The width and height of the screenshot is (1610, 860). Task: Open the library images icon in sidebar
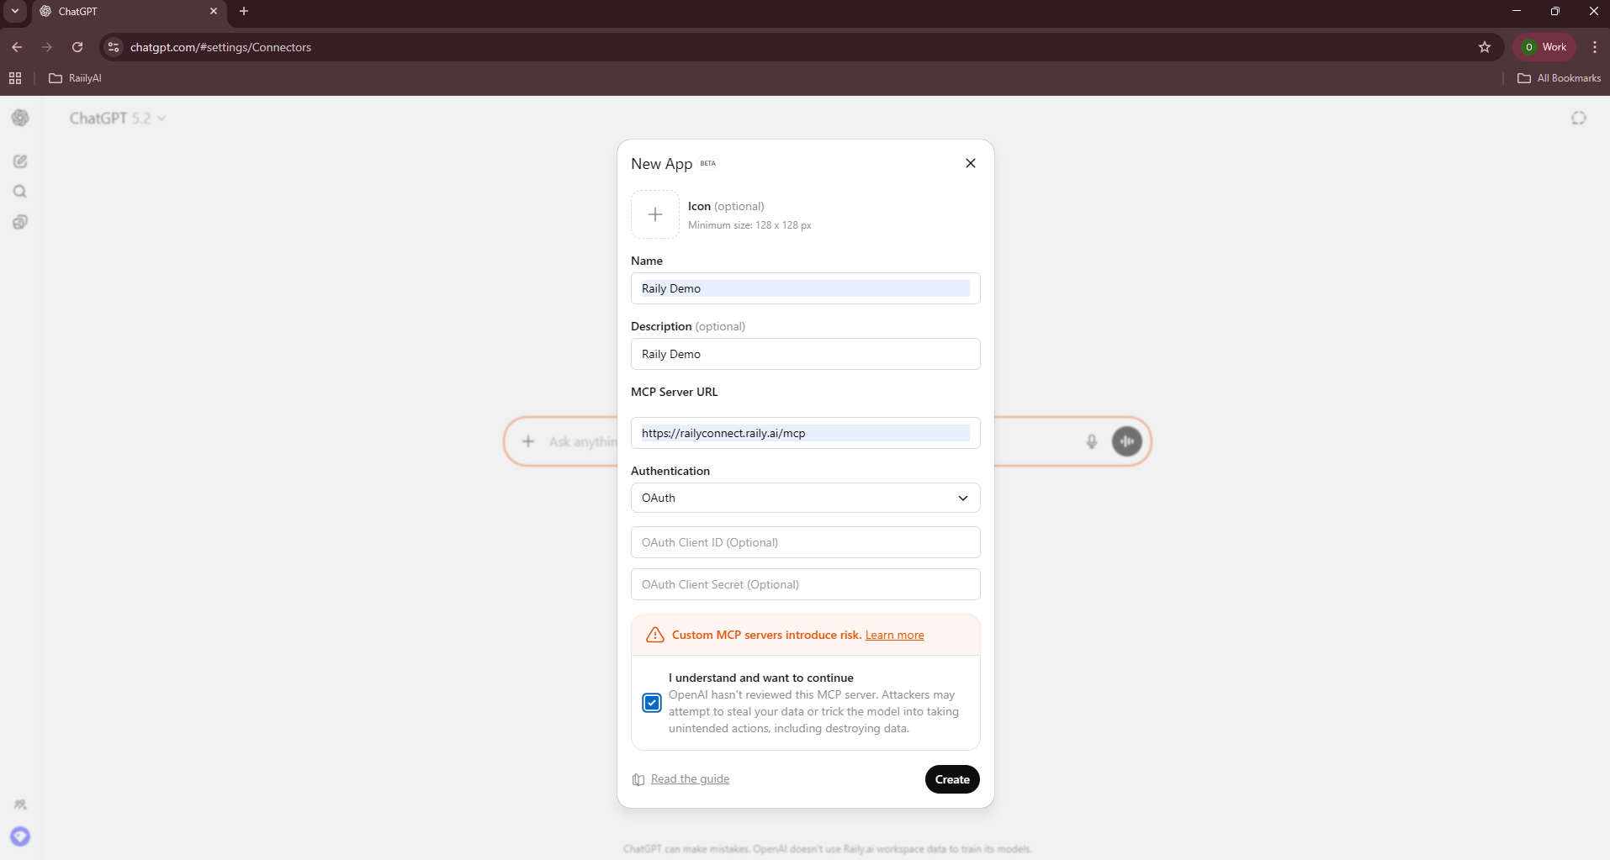20,222
